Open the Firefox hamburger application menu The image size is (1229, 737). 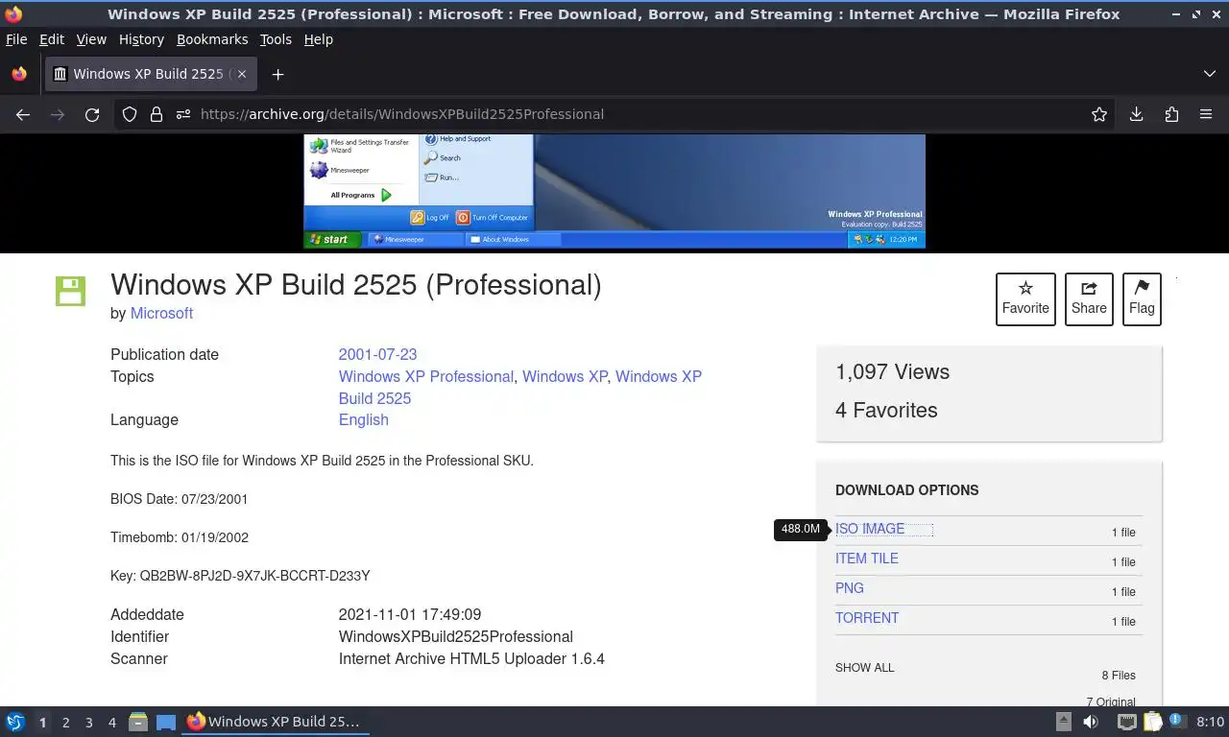(1206, 114)
